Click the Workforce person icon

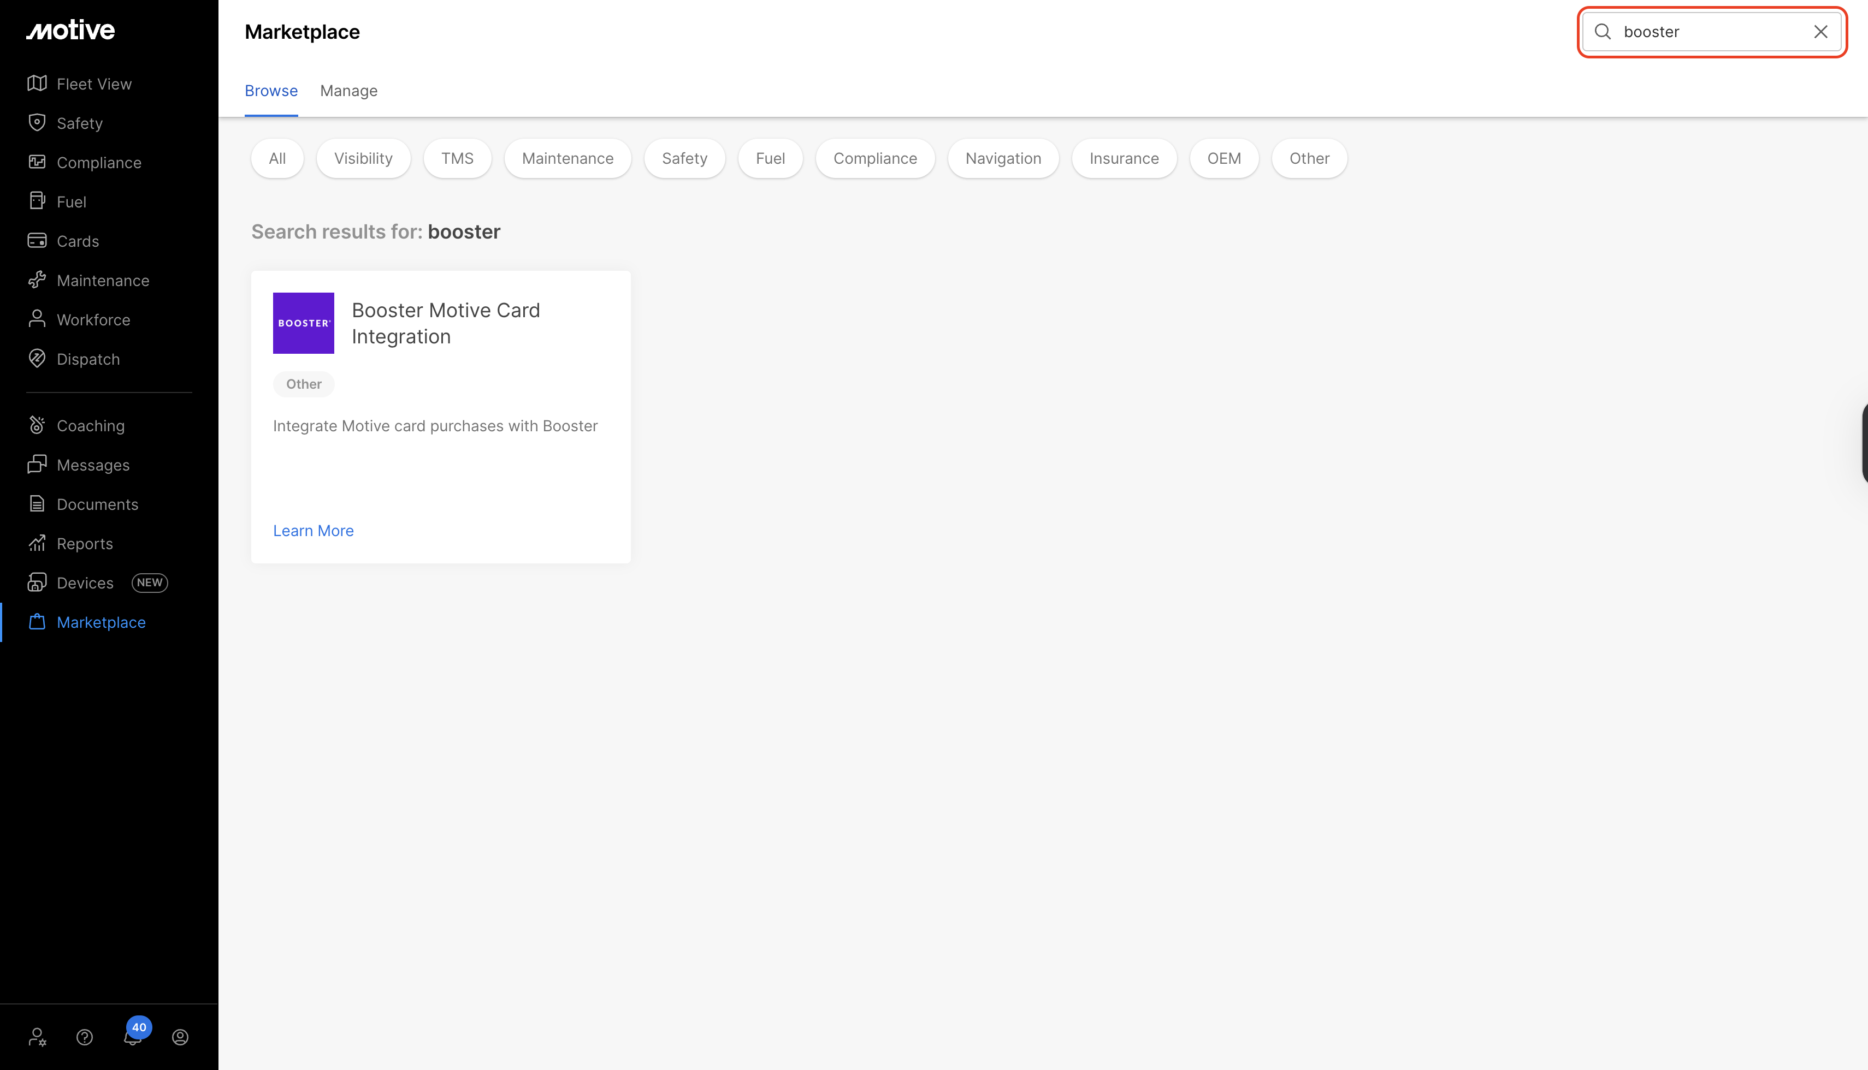37,319
